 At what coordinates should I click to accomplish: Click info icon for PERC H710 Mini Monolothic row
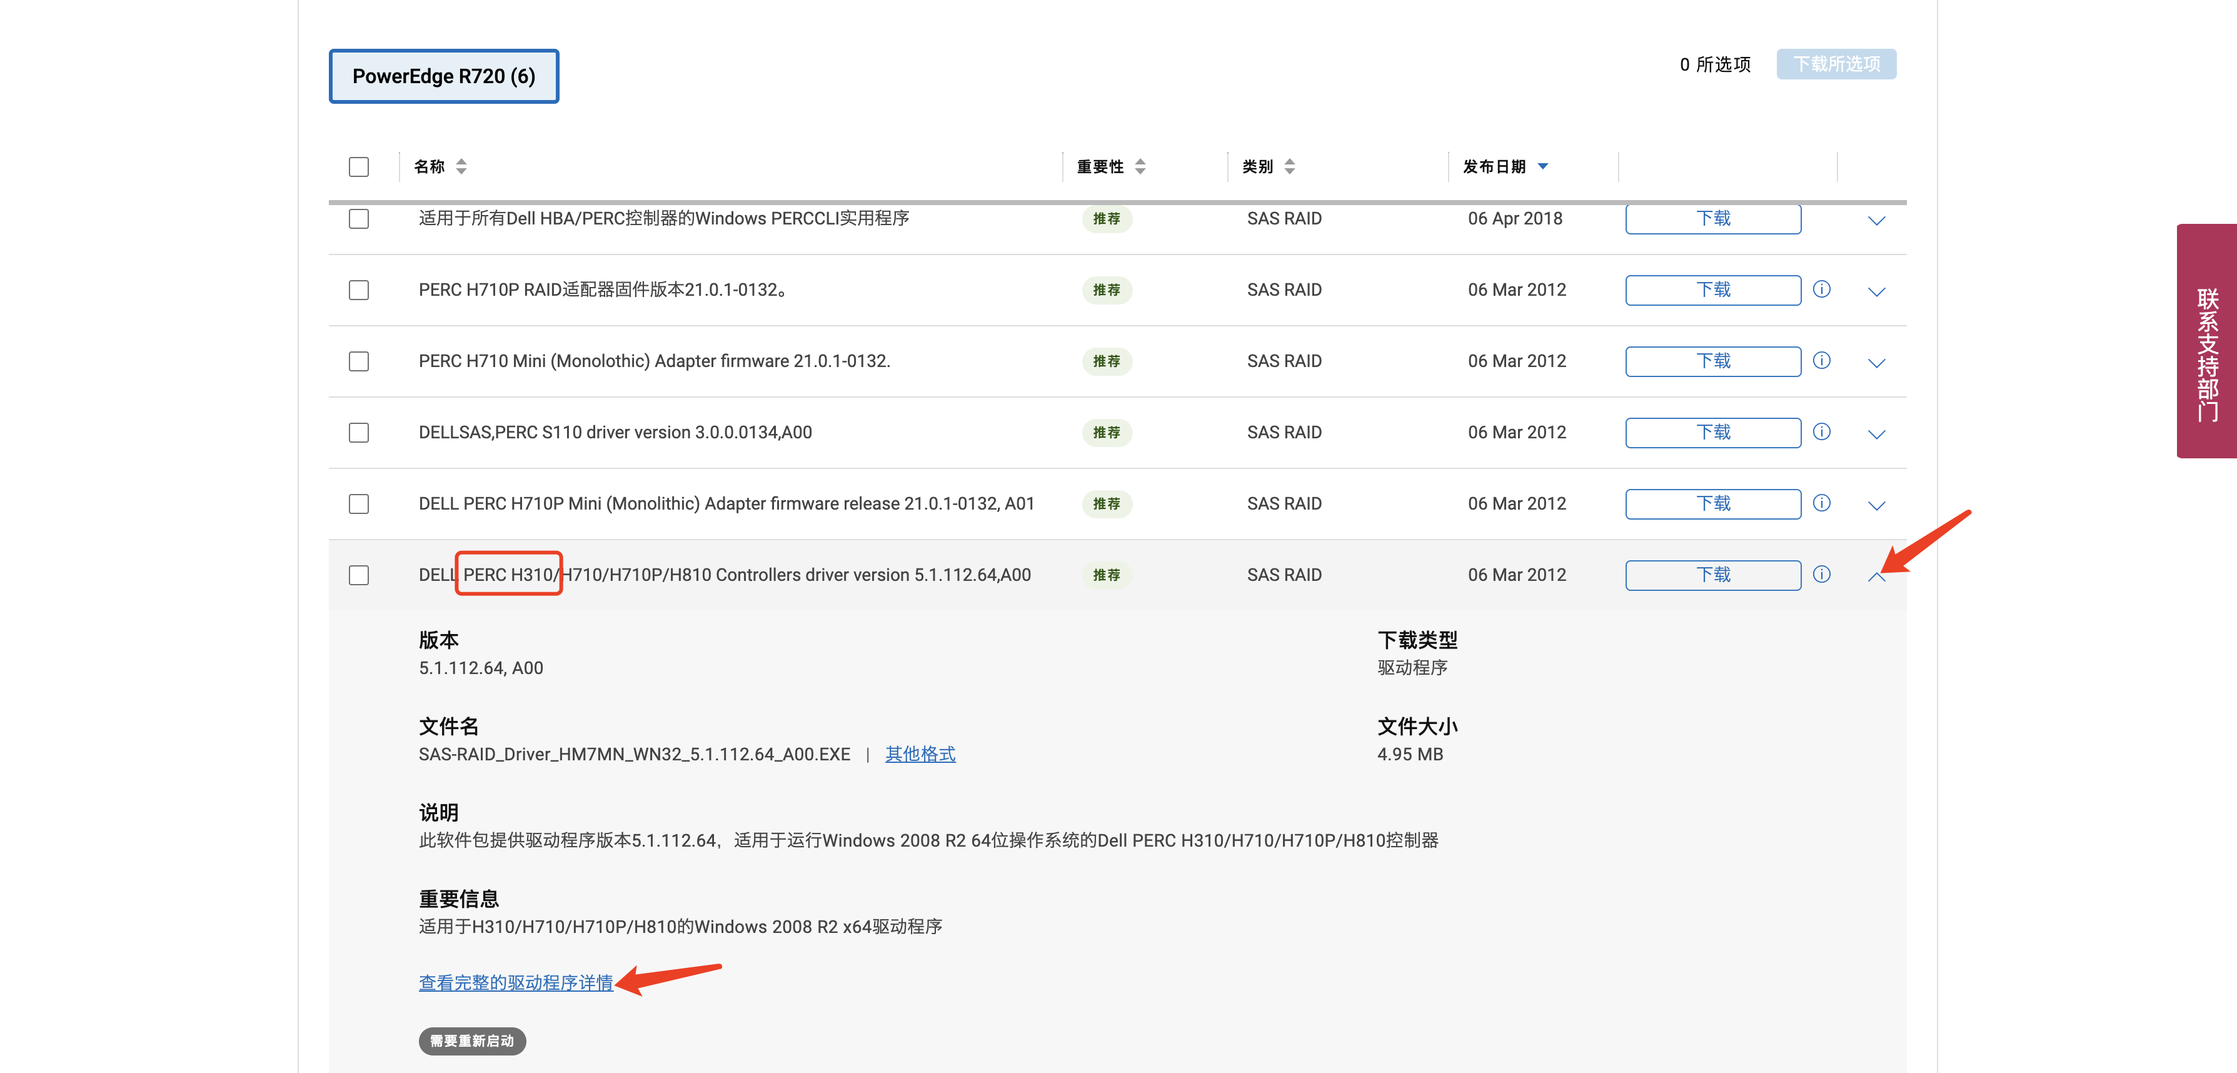click(1821, 361)
